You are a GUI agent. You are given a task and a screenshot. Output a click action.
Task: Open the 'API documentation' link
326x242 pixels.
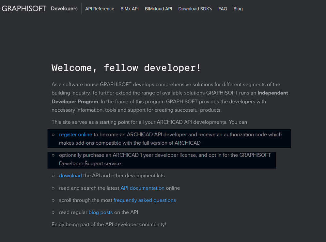point(142,188)
